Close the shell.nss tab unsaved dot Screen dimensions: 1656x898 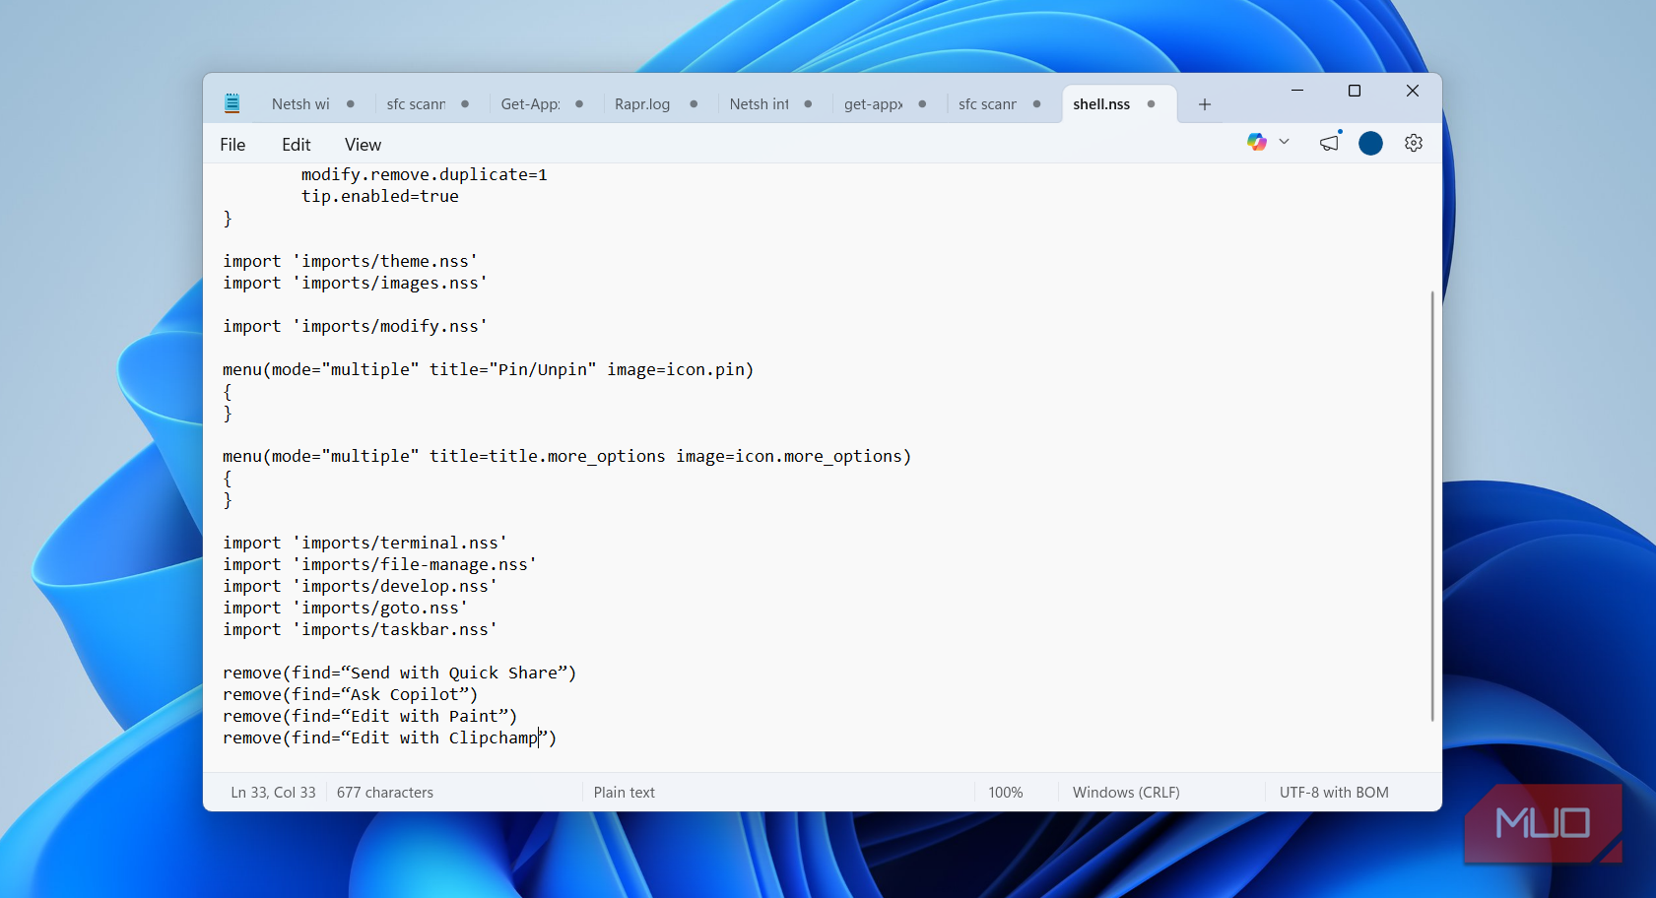1151,104
